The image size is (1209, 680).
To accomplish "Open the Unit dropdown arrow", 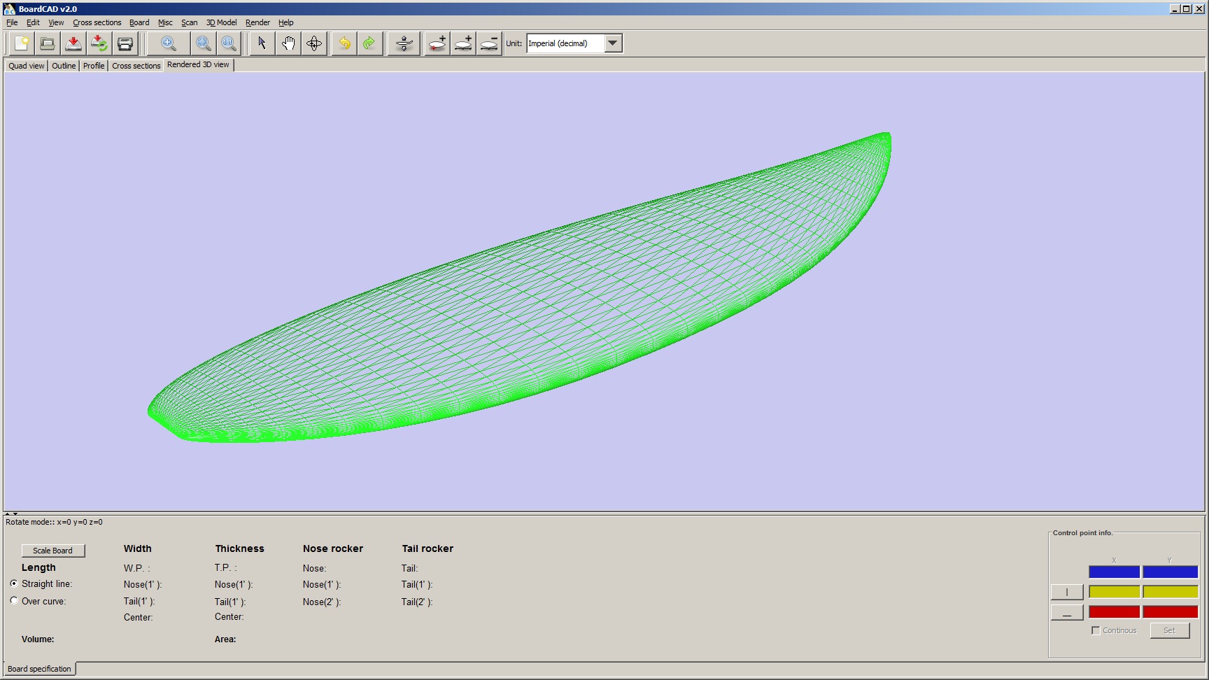I will [x=613, y=43].
